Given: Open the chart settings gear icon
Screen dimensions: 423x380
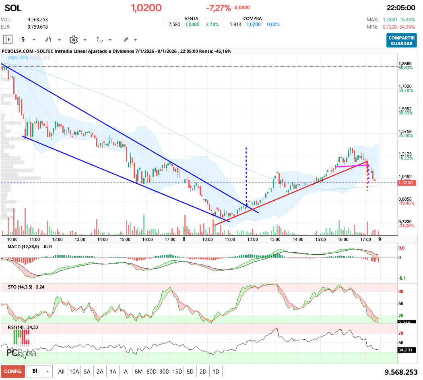Looking at the screenshot, I should (x=73, y=40).
